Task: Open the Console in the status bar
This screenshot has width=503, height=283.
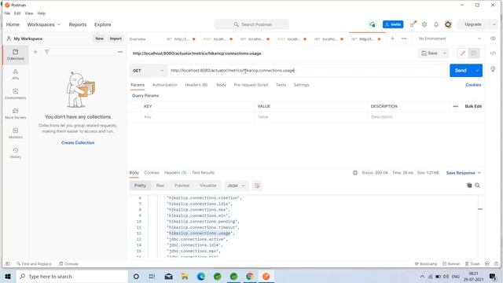Action: (x=69, y=264)
